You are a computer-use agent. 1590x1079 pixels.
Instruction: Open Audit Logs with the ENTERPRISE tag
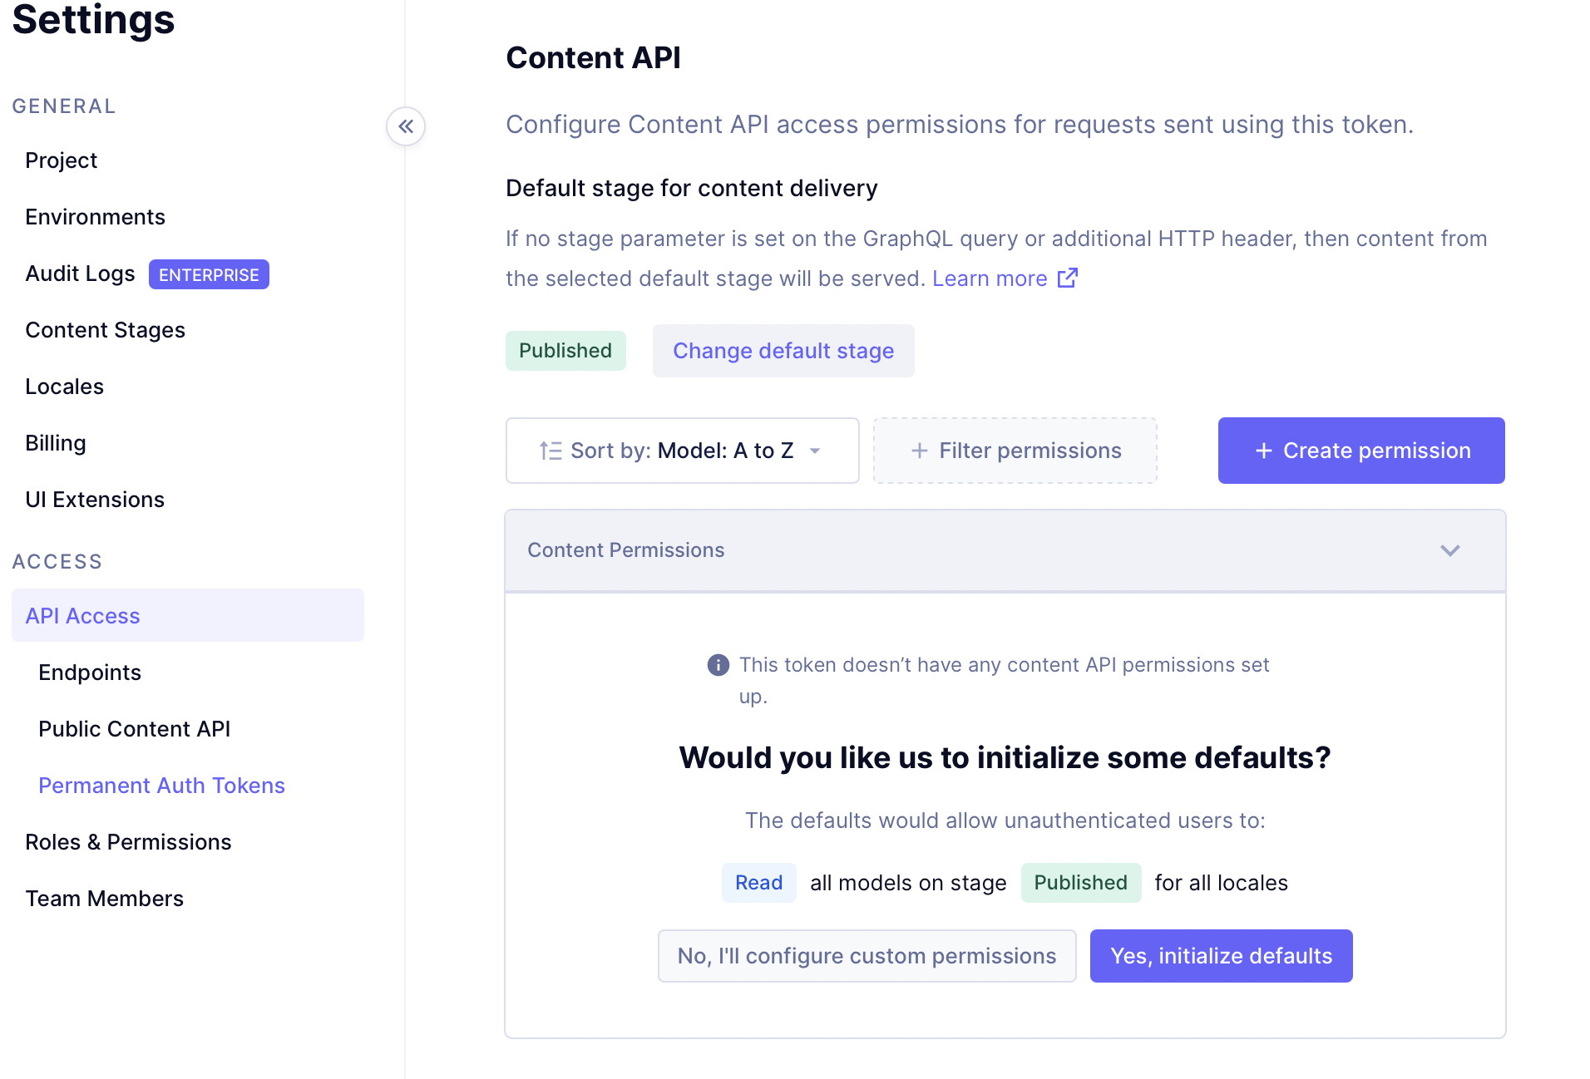(x=80, y=273)
